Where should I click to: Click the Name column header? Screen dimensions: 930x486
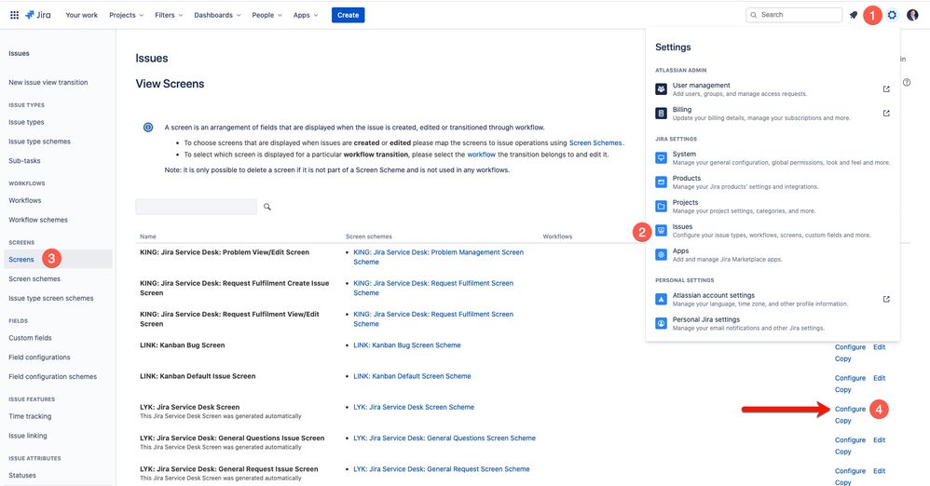[x=147, y=236]
